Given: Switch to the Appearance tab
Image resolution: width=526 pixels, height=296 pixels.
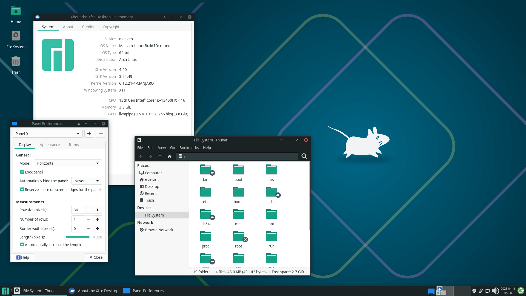Looking at the screenshot, I should click(x=50, y=145).
